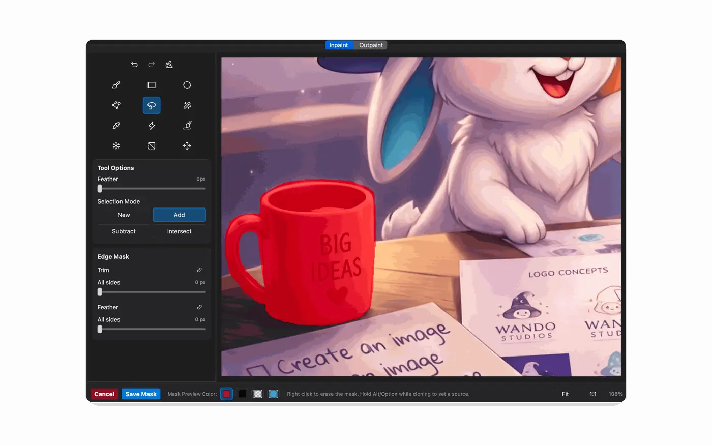Click the clear mask broom icon
Viewport: 712px width, 445px height.
[169, 65]
